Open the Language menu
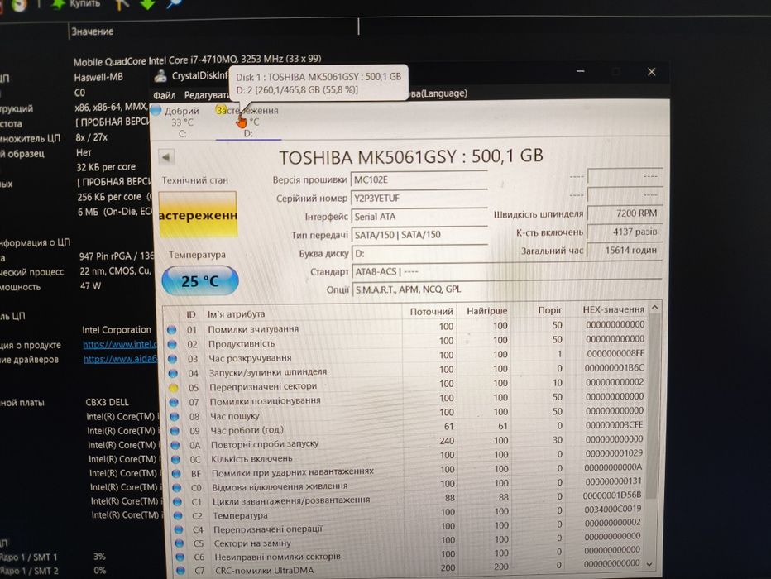Viewport: 771px width, 579px height. 438,93
